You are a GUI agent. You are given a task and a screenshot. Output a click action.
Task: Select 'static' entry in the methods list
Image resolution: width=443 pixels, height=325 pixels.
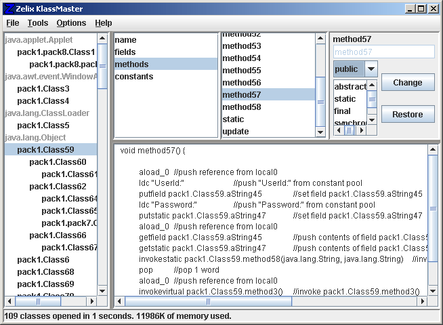(x=268, y=119)
